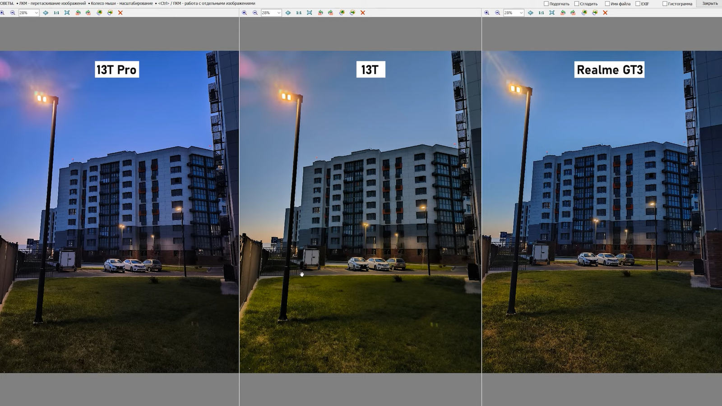
Task: Zoom out on the 13T Pro image panel
Action: [x=13, y=13]
